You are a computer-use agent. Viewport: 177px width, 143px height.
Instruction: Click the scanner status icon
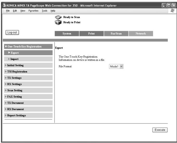(x=58, y=17)
